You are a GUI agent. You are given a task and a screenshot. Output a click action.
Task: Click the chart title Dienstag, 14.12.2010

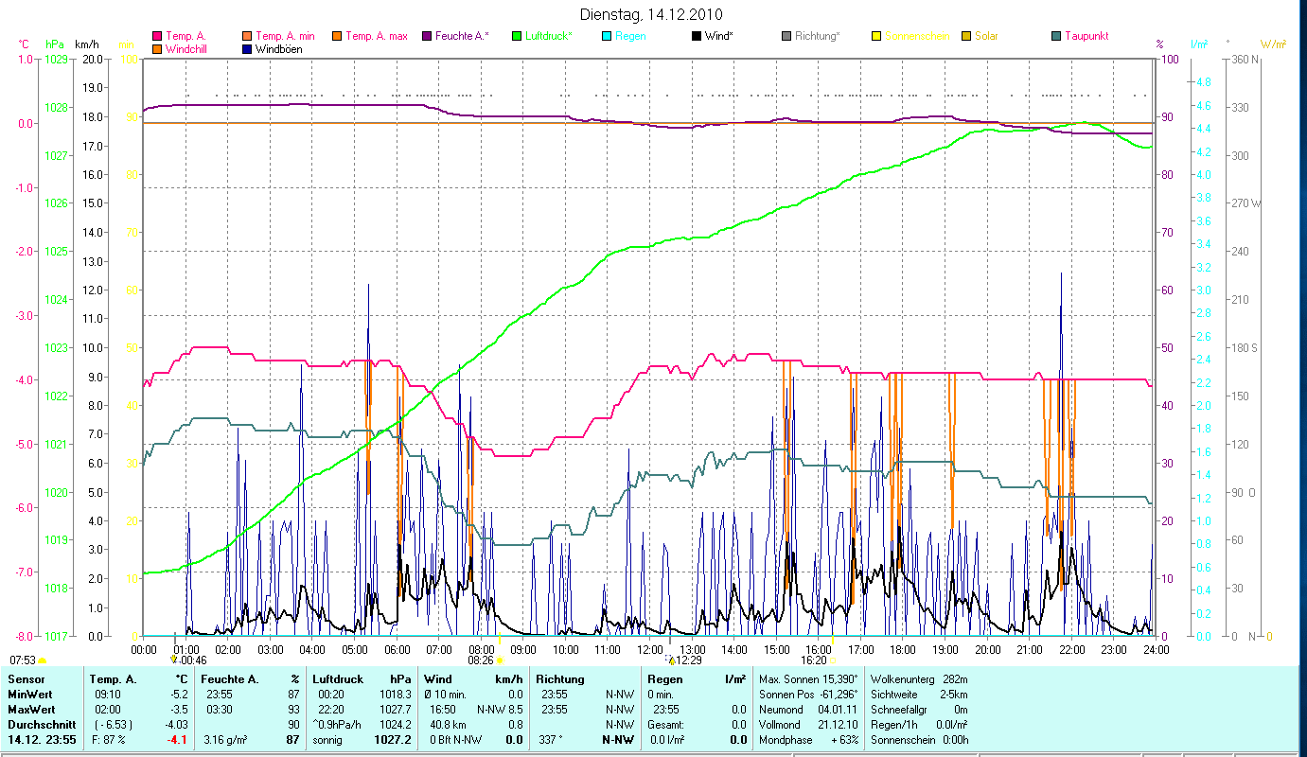(650, 14)
